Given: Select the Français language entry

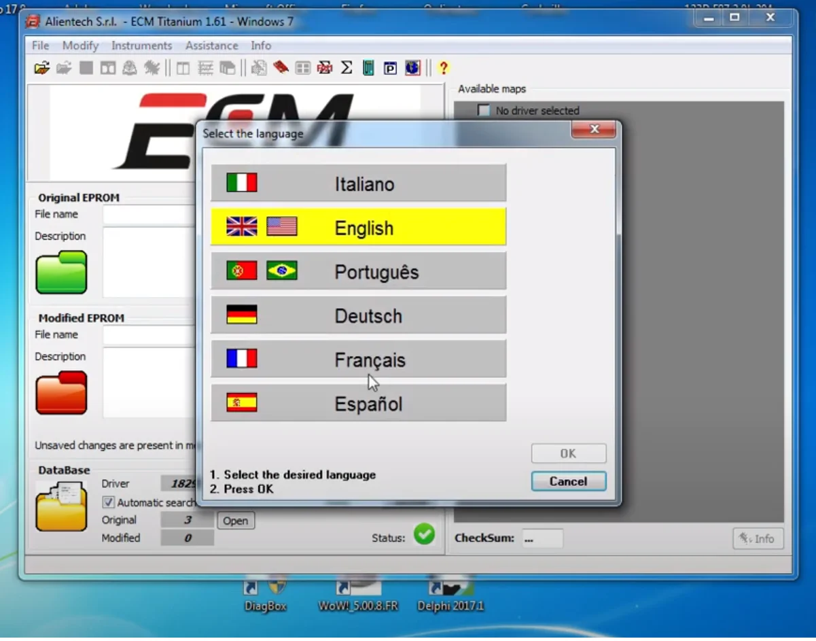Looking at the screenshot, I should pos(358,359).
